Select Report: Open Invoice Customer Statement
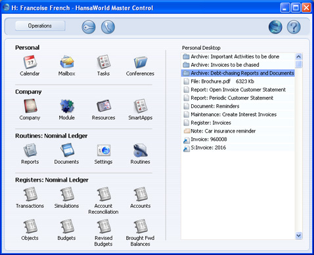Image resolution: width=314 pixels, height=255 pixels. click(238, 90)
